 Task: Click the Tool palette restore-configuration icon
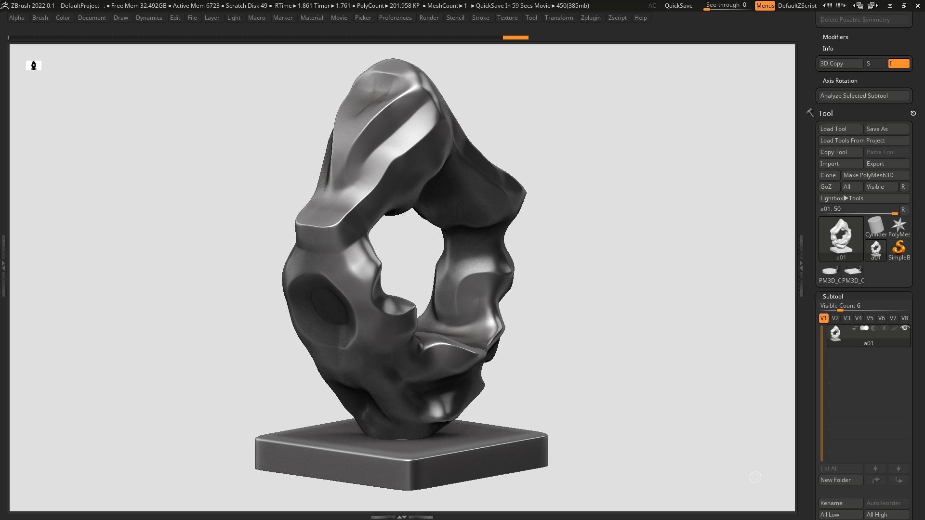pos(913,114)
